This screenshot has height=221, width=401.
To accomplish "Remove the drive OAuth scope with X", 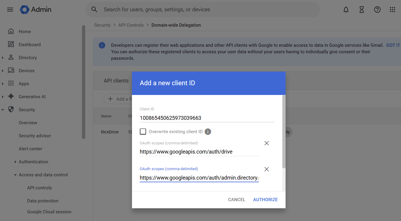I will 267,143.
